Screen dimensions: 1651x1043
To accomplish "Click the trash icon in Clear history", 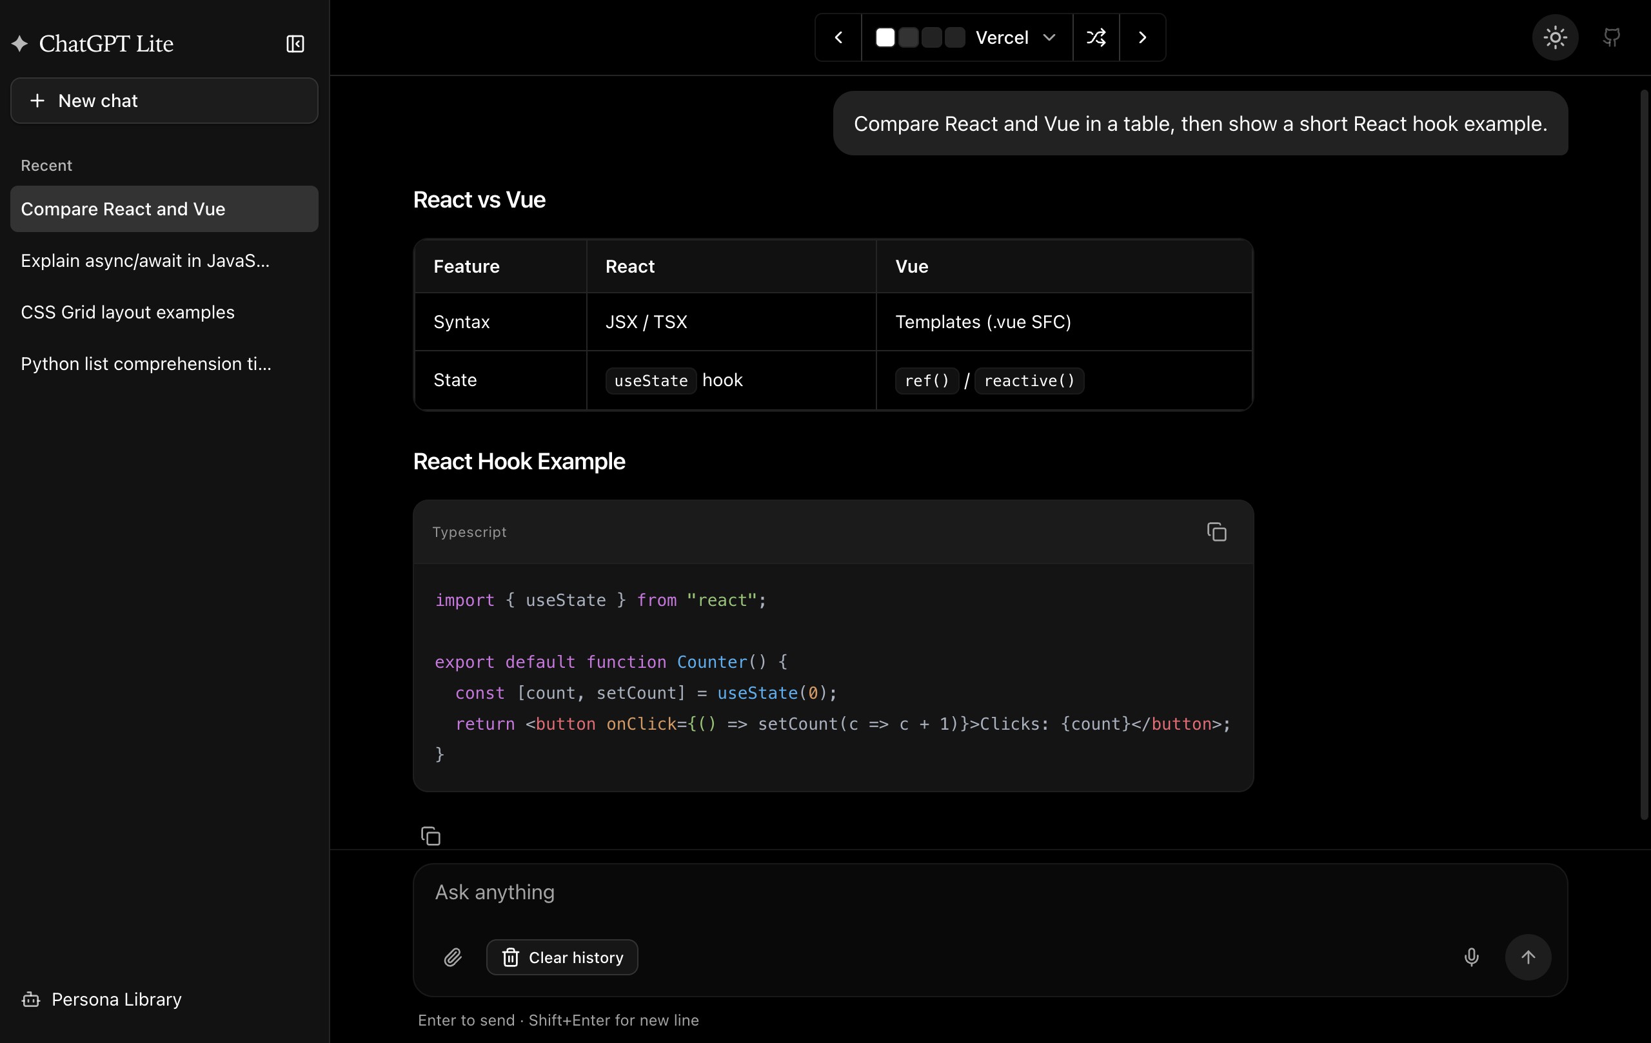I will click(511, 957).
